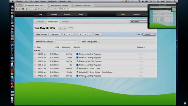
Task: Click the 'A' button in the timestamps toolbar
Action: pyautogui.click(x=65, y=34)
